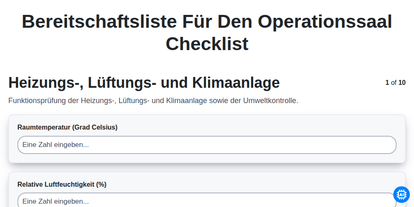Select the '1 of 10' page indicator
Viewport: 414px width, 207px height.
coord(395,83)
